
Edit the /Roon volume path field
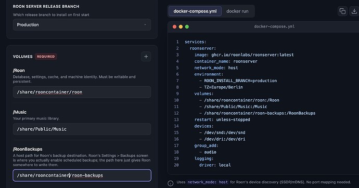click(x=82, y=92)
